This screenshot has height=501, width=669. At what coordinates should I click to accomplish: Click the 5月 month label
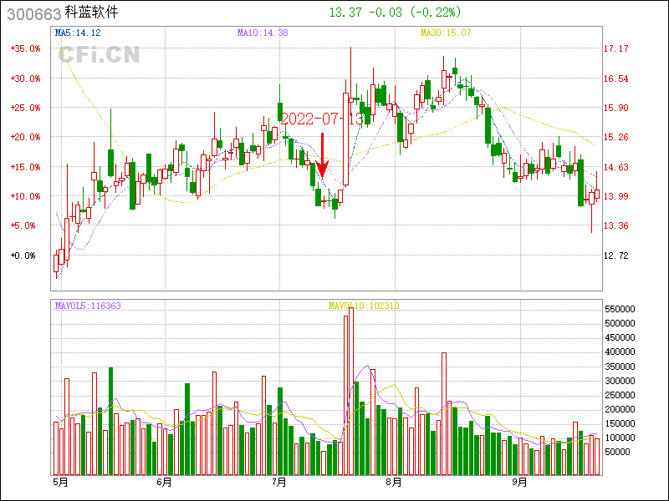pos(60,483)
